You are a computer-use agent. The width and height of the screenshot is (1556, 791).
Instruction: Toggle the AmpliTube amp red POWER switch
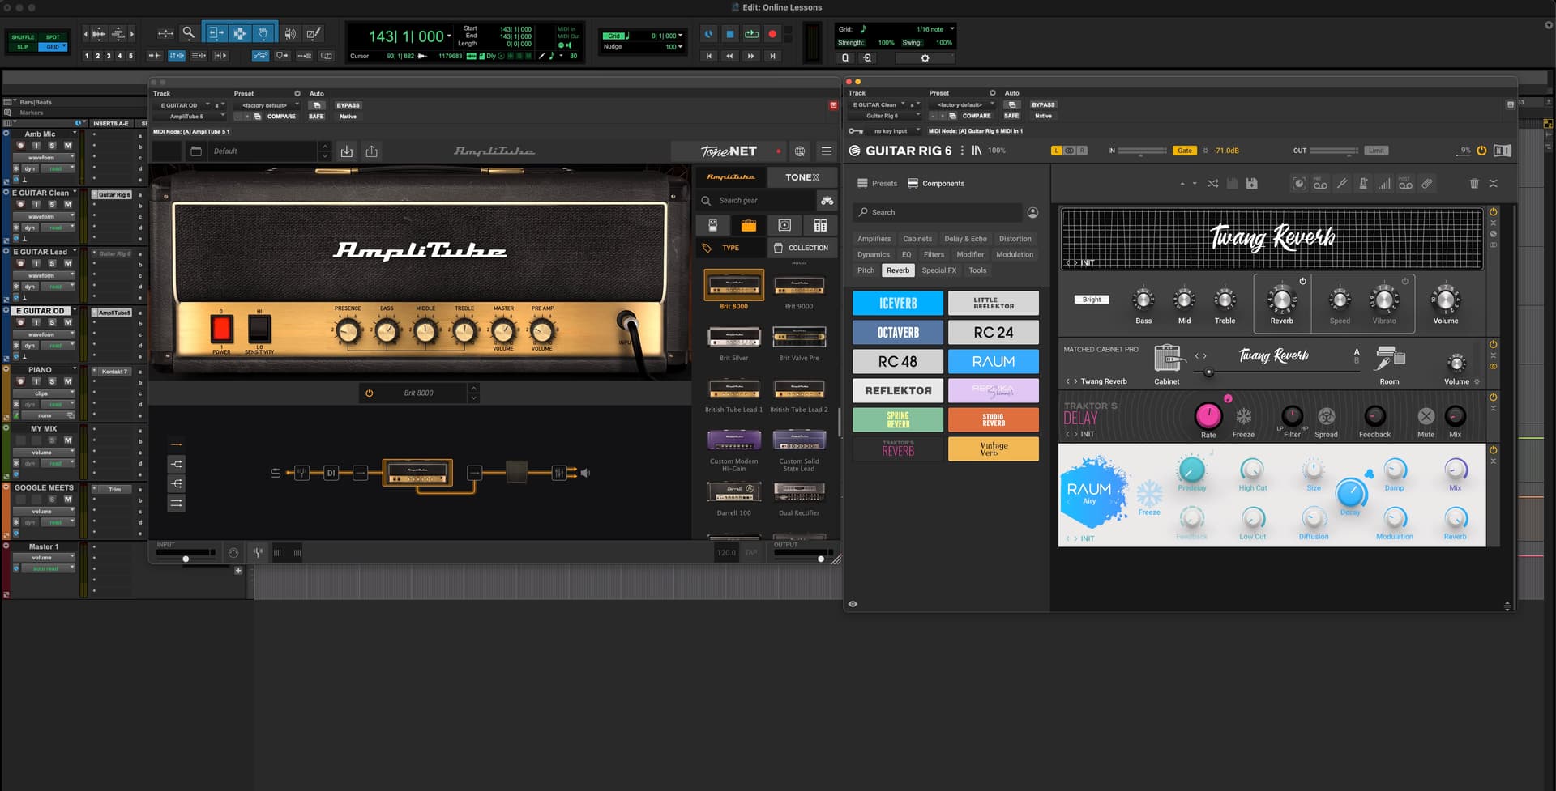point(221,329)
